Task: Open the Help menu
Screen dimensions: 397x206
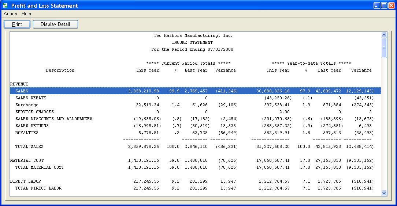Action: 26,14
